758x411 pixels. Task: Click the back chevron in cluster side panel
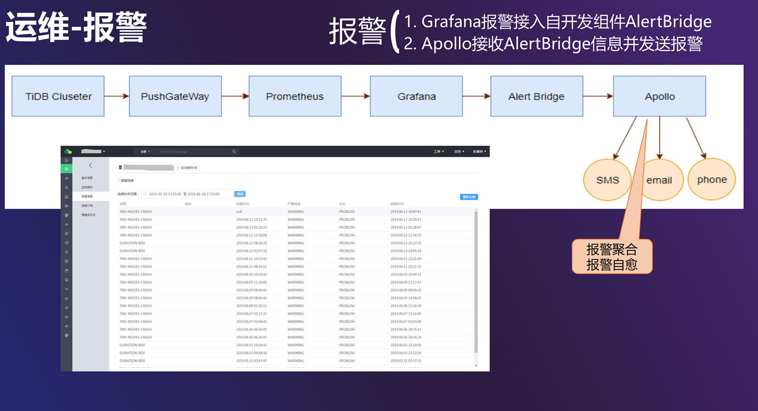point(91,165)
